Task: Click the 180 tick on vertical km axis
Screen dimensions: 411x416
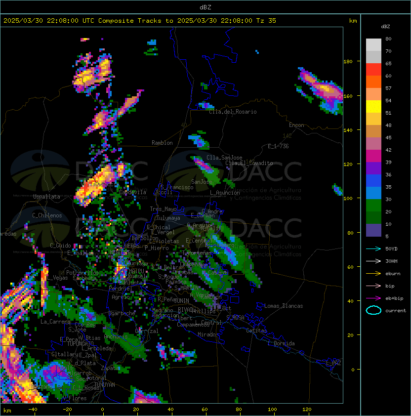Action: tap(348, 62)
